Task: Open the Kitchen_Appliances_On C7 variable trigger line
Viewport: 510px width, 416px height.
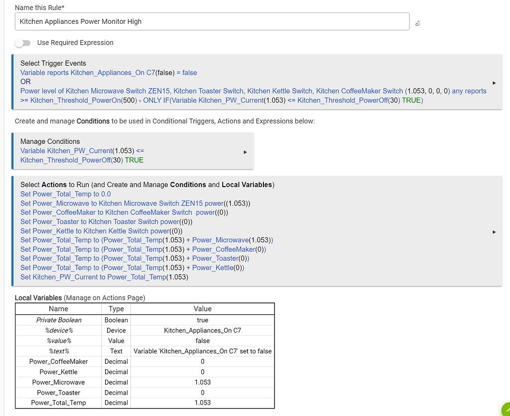Action: click(109, 73)
